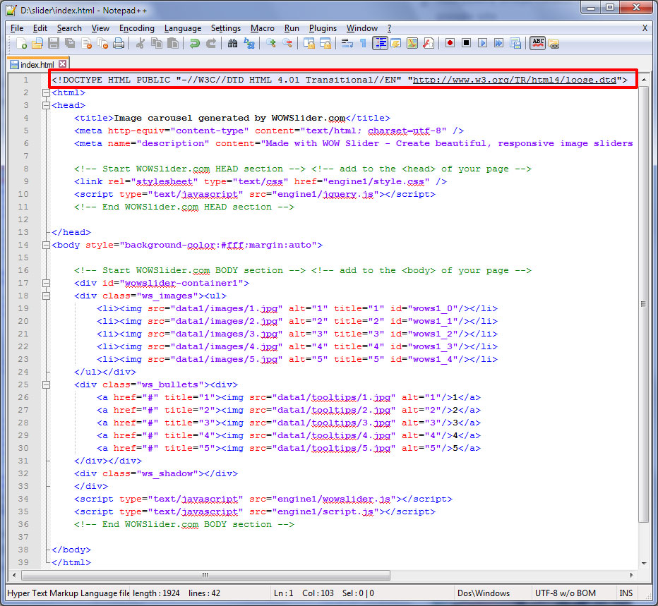
Task: Click the Open file folder icon
Action: [x=37, y=43]
